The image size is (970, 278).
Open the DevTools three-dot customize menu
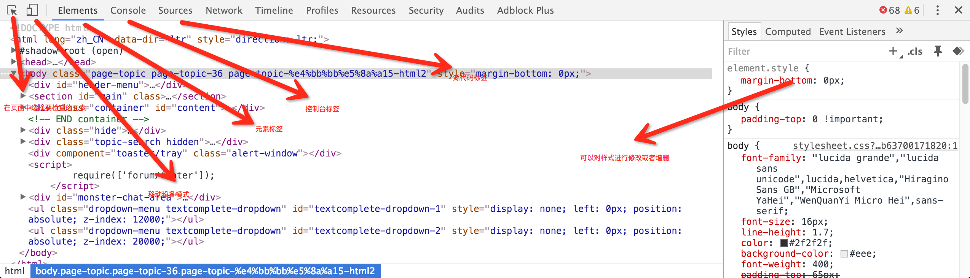937,10
